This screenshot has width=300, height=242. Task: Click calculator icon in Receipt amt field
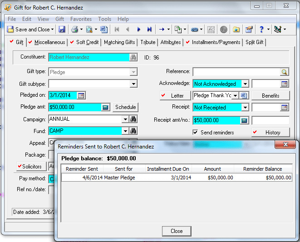[x=244, y=120]
